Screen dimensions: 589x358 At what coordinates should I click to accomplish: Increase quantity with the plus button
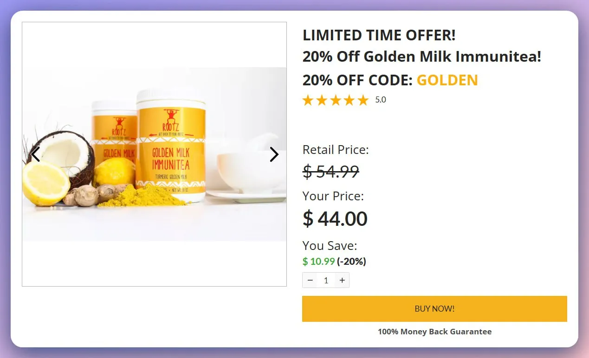pyautogui.click(x=342, y=280)
